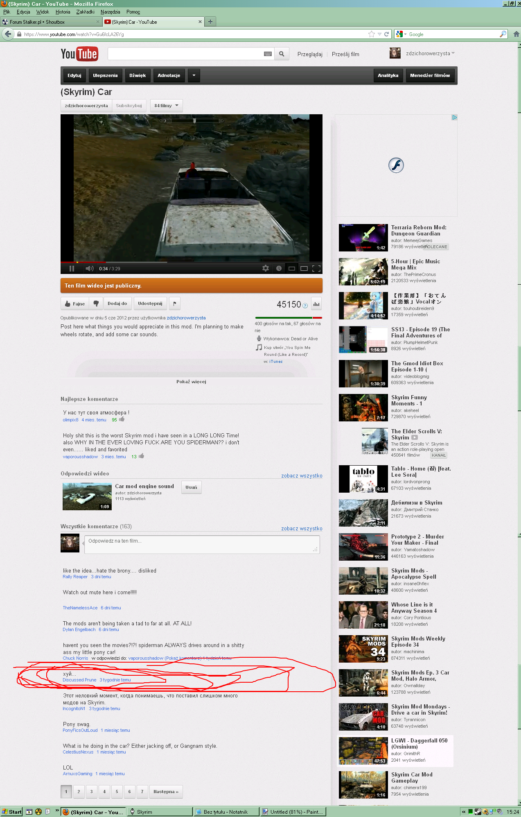Toggle the small player size
Viewport: 521px width, 817px height.
coord(292,269)
